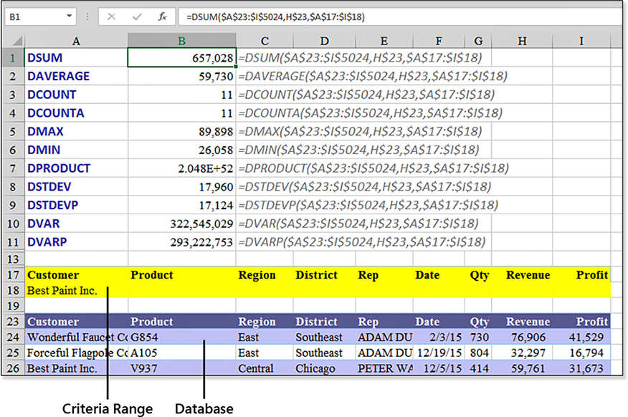Click cell with value 322,545,029

(182, 224)
